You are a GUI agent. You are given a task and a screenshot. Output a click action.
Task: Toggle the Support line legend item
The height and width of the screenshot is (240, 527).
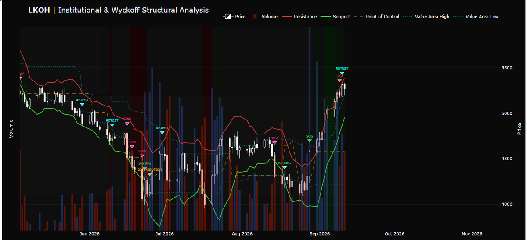point(336,17)
